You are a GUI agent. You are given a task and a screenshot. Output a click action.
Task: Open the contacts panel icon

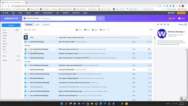pyautogui.click(x=158, y=24)
